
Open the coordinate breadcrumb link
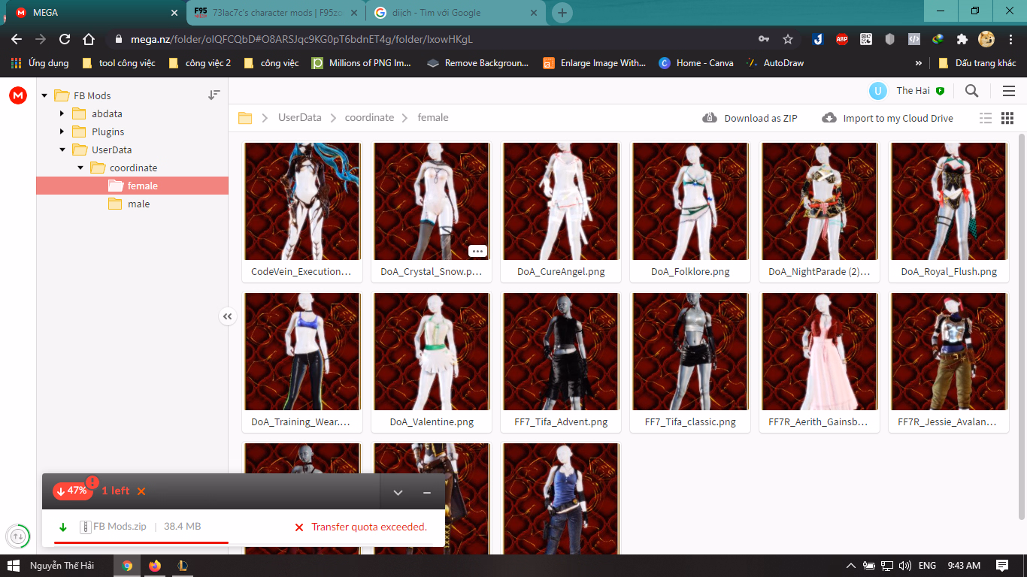coord(368,117)
